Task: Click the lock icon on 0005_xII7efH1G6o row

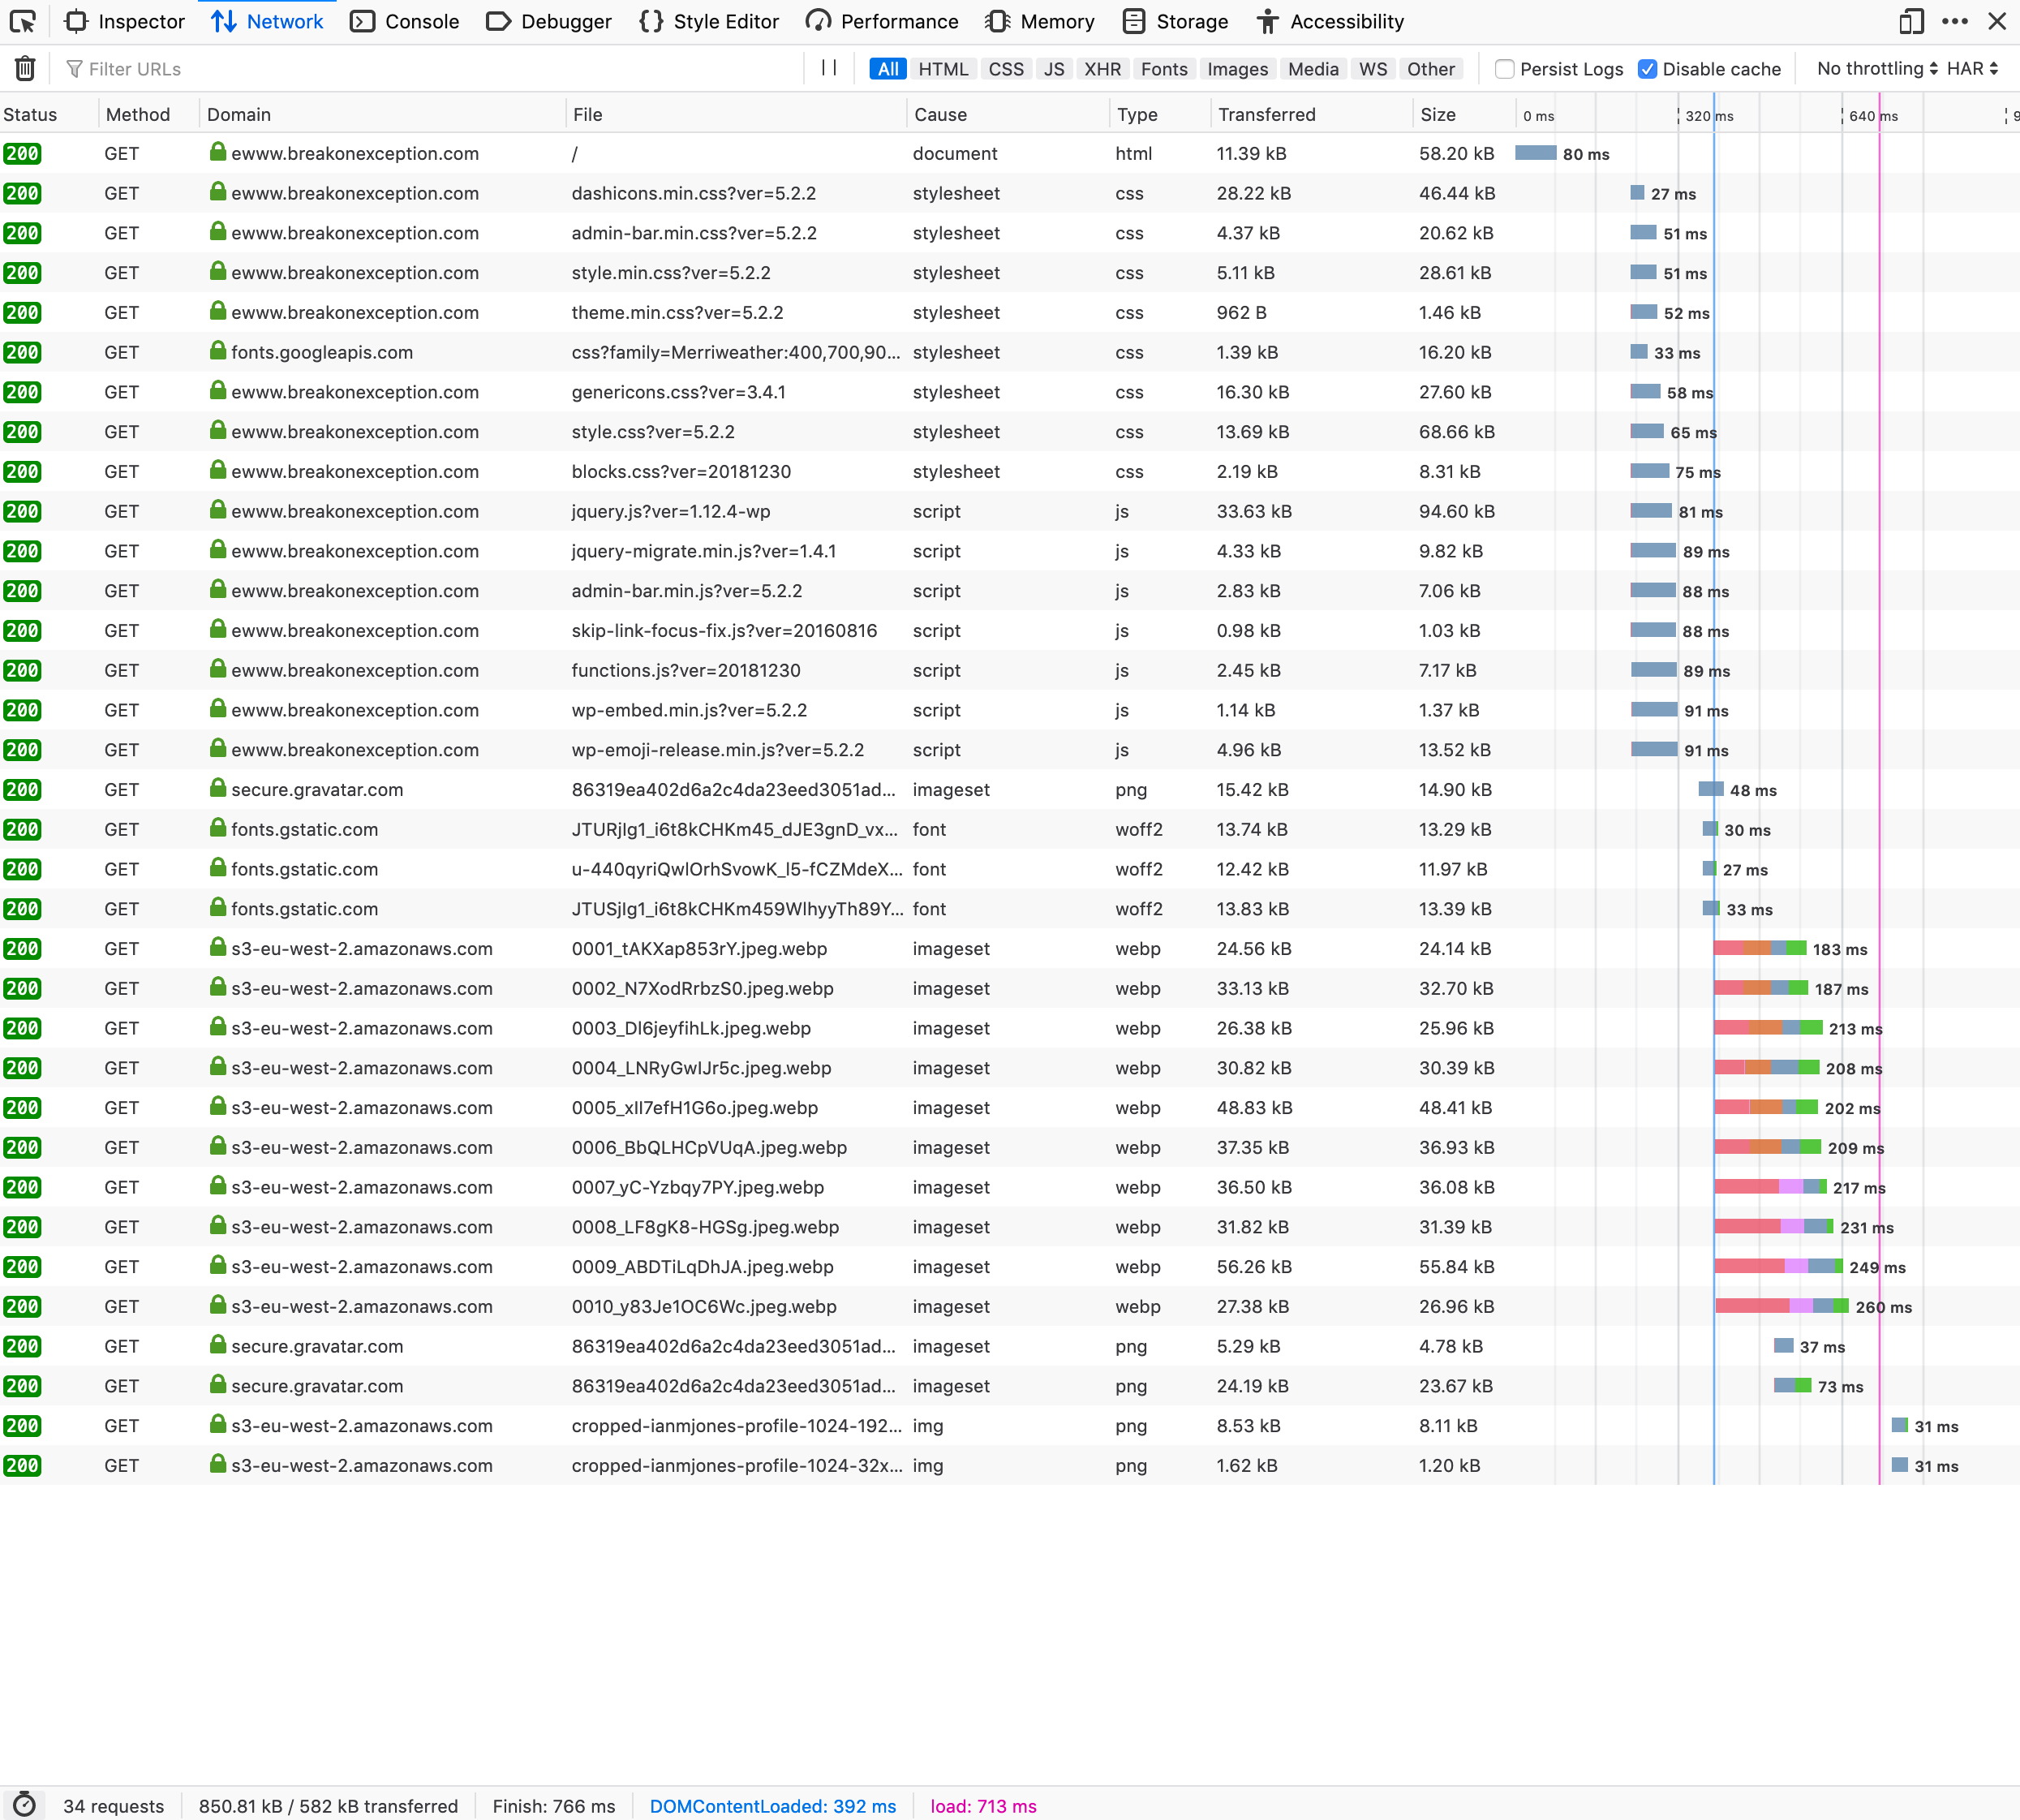Action: (217, 1106)
